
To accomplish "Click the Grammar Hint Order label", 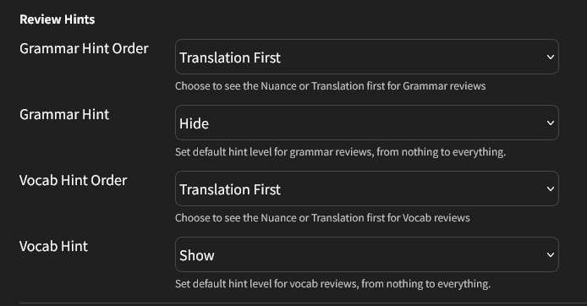I will [84, 49].
